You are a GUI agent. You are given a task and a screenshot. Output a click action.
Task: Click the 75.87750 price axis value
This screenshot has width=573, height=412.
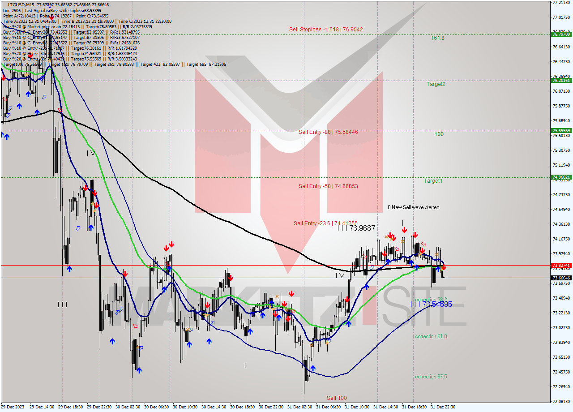tap(561, 106)
